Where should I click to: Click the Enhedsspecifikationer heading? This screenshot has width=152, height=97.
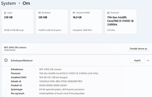[22, 60]
